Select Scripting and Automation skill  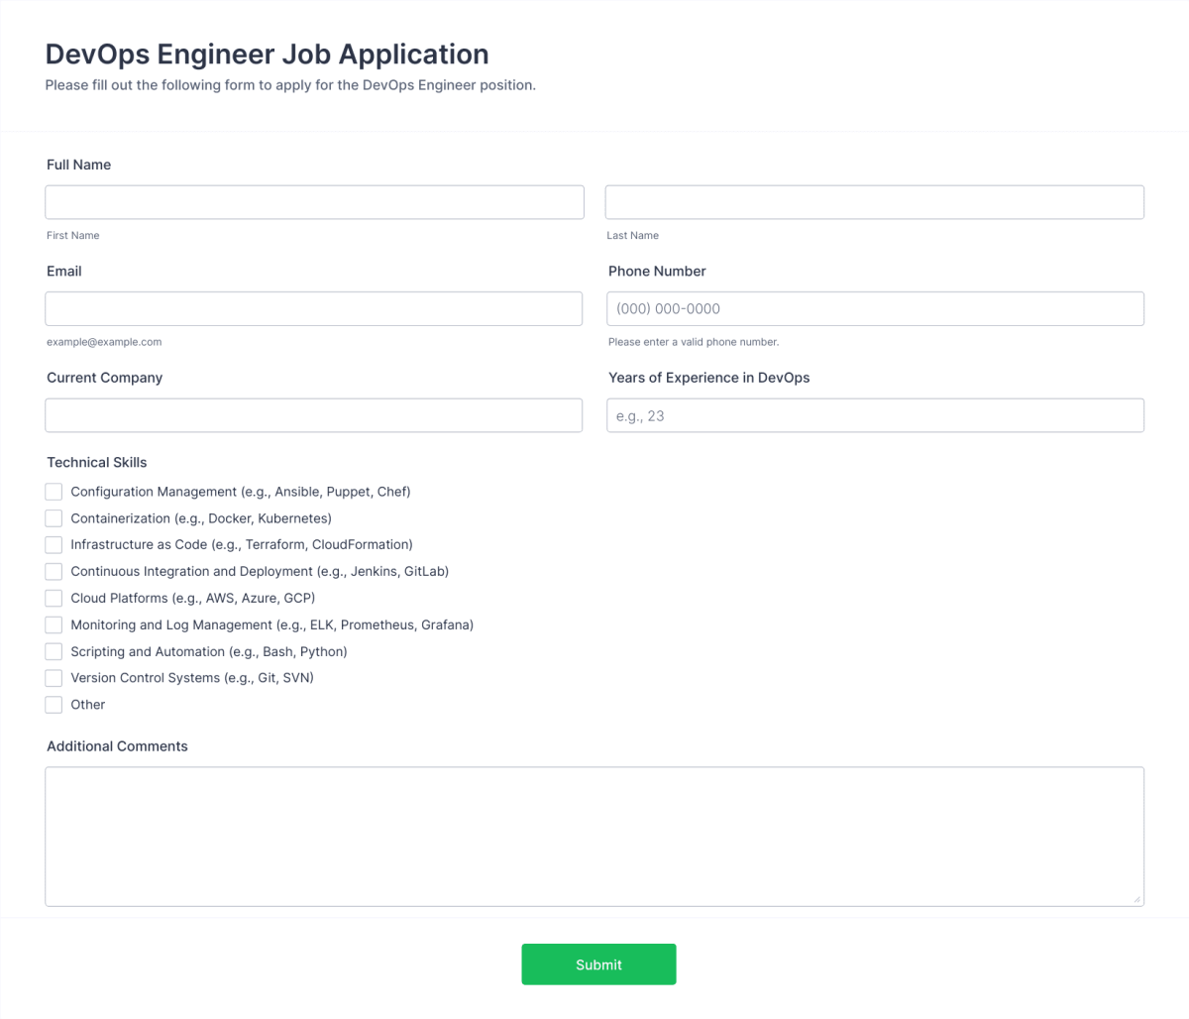point(54,651)
